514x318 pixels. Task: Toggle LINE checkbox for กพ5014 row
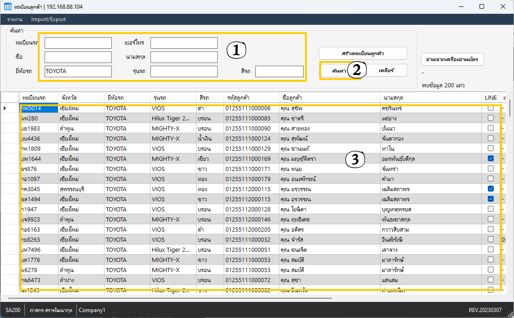(491, 108)
